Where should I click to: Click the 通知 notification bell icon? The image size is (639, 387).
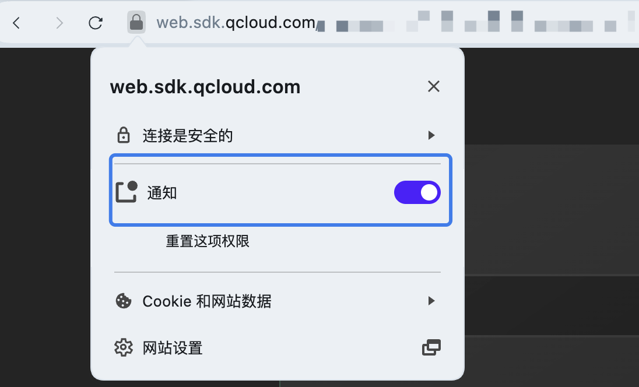pos(126,192)
